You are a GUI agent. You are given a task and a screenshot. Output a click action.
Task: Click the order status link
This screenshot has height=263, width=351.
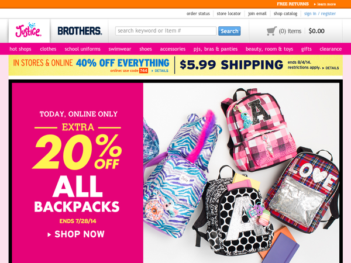point(198,13)
